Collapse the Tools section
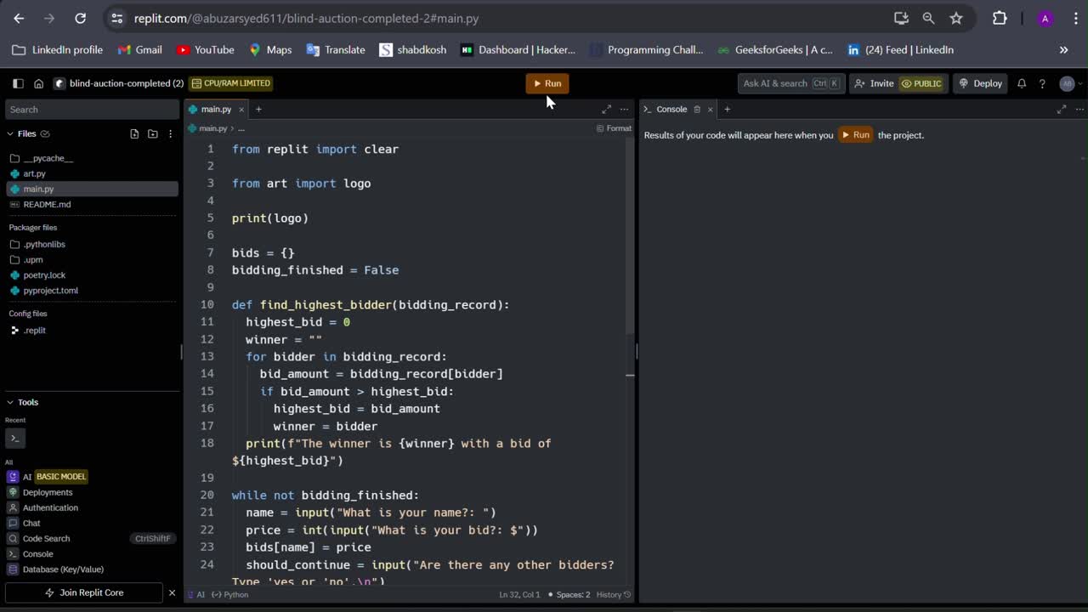This screenshot has width=1088, height=612. (x=10, y=402)
